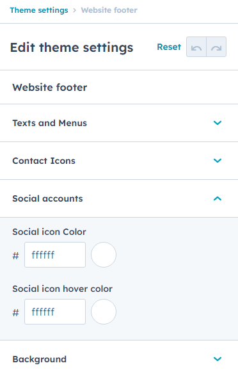Expand Texts and Menus with its chevron

coord(218,123)
